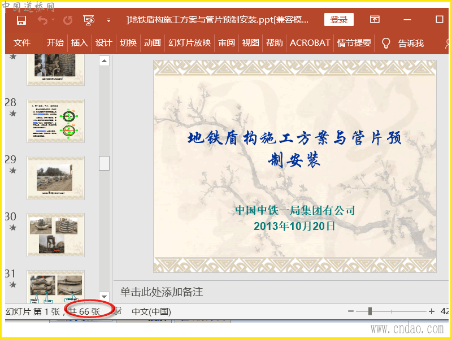Switch to the 切换 tab
This screenshot has height=339, width=452.
[128, 43]
